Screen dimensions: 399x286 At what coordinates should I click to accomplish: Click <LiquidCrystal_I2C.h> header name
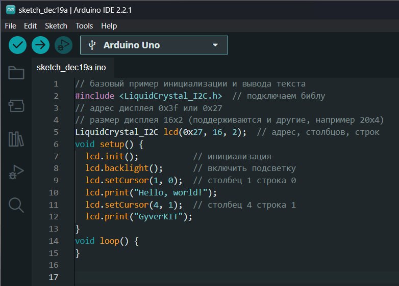[x=170, y=96]
